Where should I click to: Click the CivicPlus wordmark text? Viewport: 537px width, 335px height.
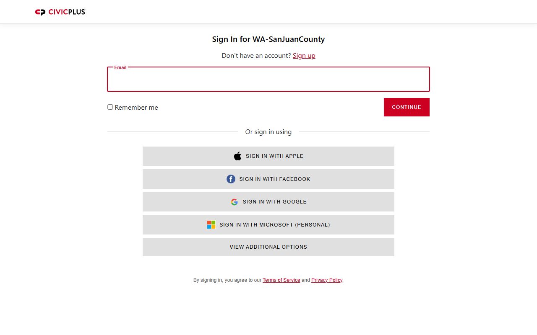coord(67,12)
